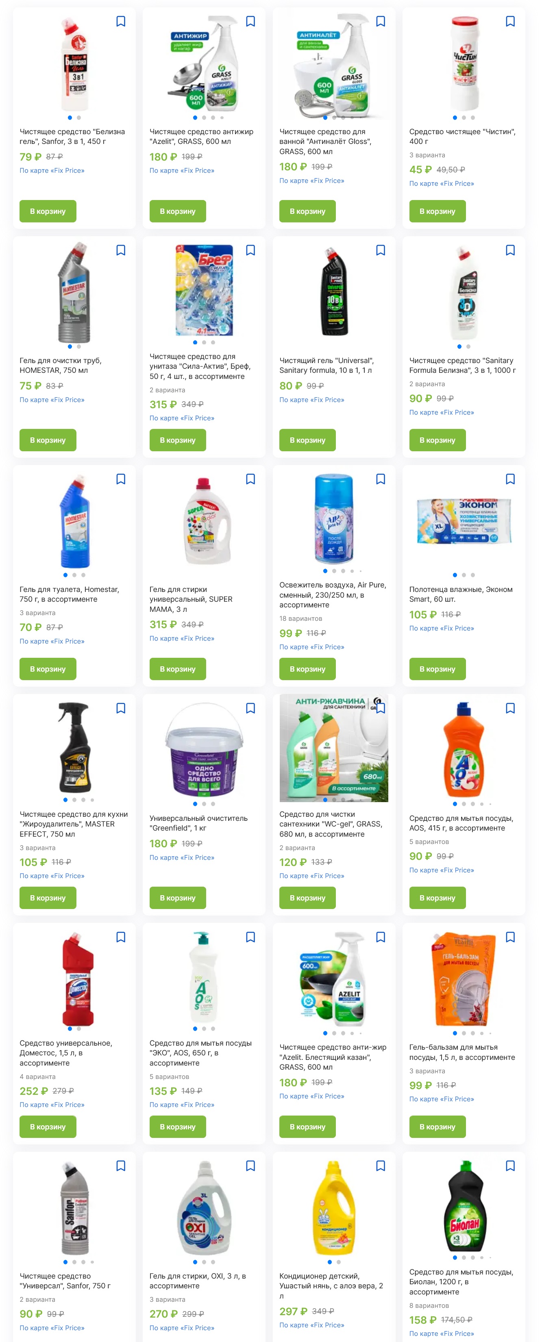Add Эконом Smart wet towels to favorites

510,479
